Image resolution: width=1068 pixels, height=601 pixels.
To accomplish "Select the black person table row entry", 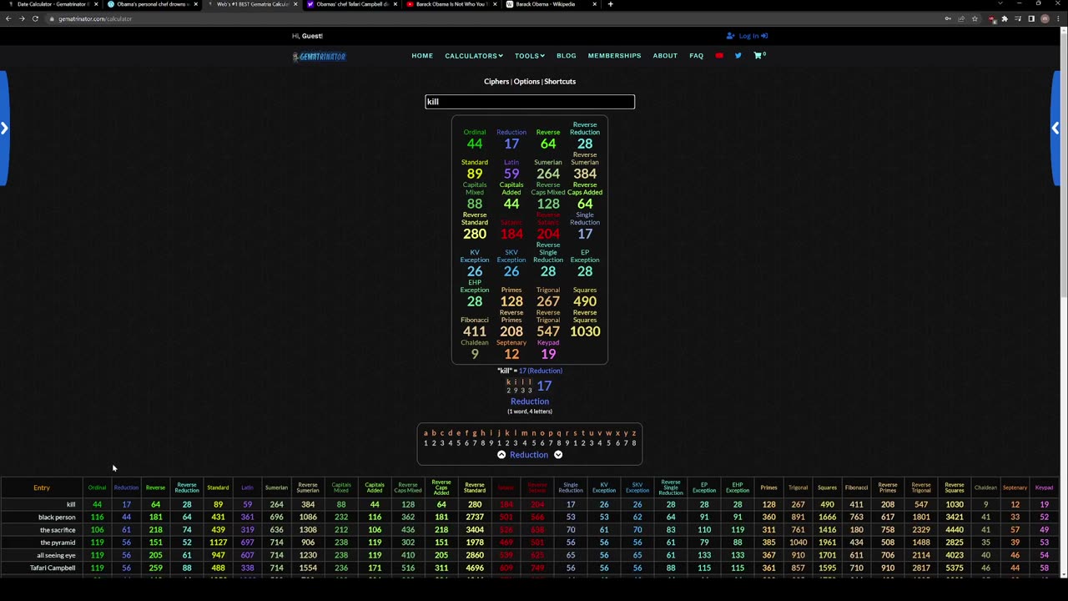I will (57, 518).
